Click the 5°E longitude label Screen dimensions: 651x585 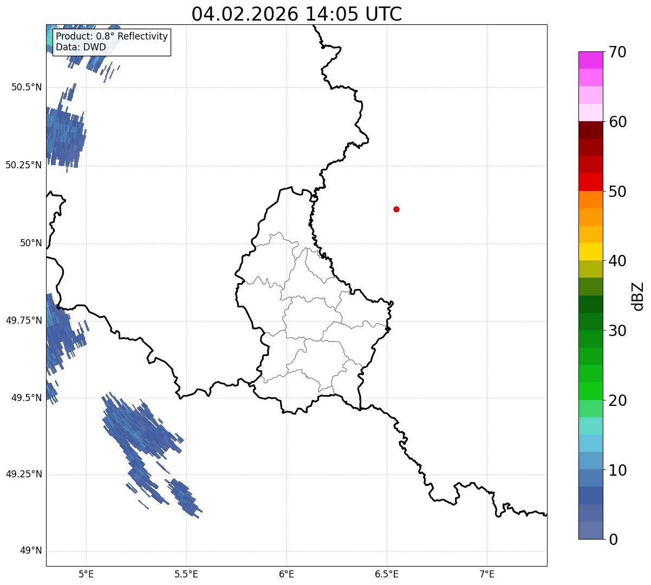[x=86, y=574]
